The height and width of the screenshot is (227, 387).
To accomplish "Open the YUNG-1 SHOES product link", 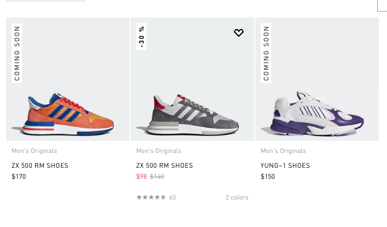I will point(285,166).
